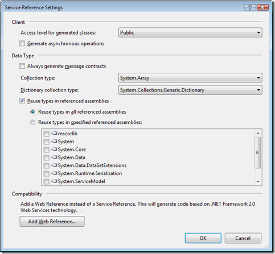275x254 pixels.
Task: Click the Help question mark button
Action: point(250,7)
